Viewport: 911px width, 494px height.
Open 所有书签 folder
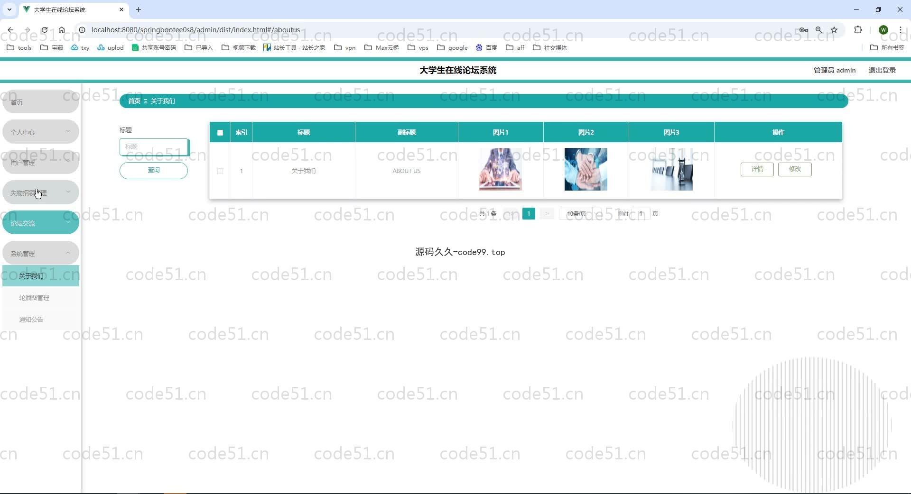(887, 47)
